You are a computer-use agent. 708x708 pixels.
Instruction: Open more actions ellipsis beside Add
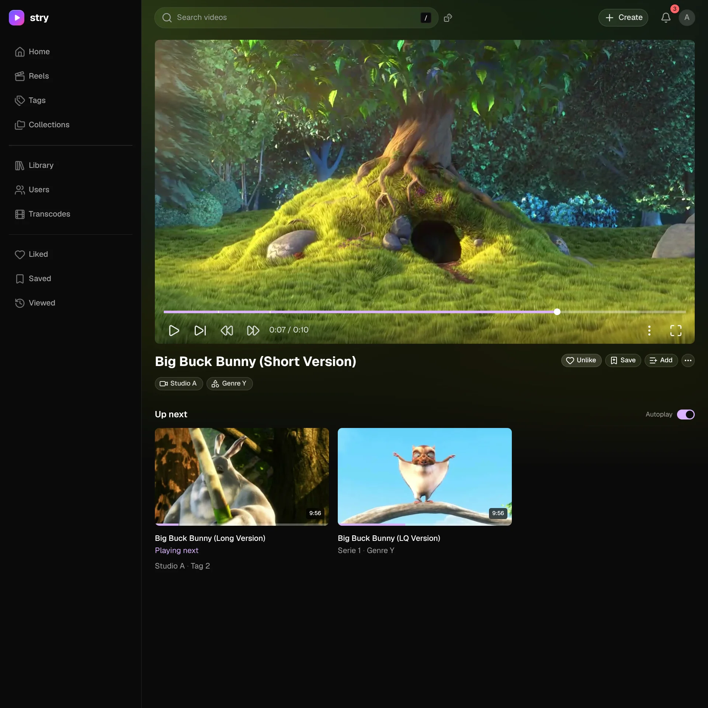[688, 360]
